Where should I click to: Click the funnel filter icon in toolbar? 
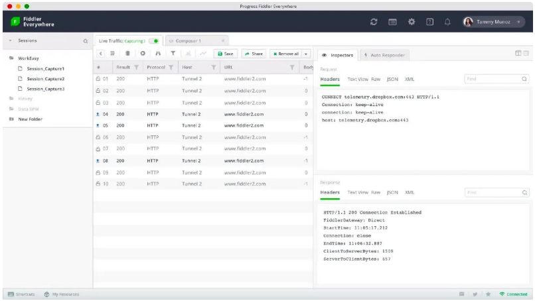click(173, 54)
